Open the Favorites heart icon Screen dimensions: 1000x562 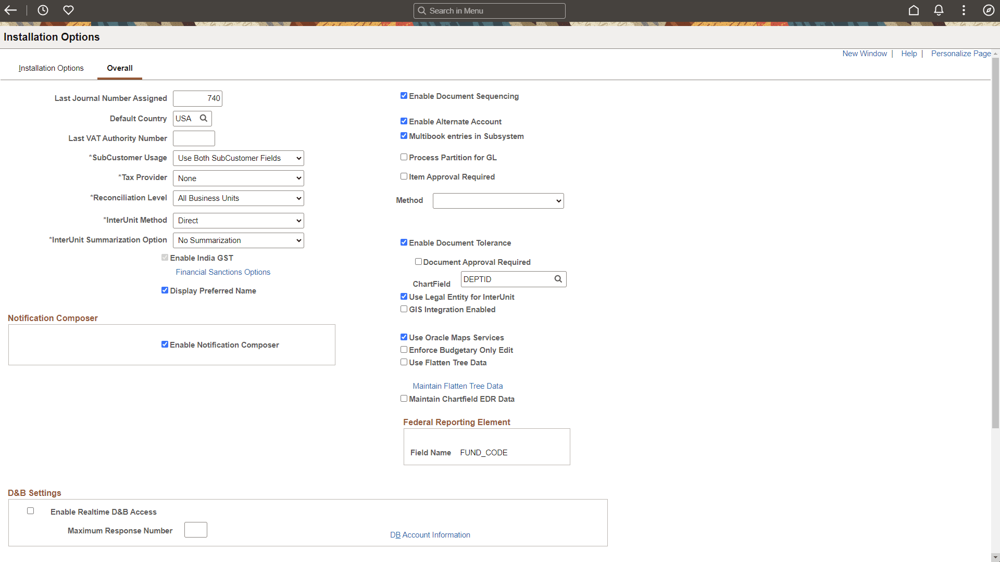click(68, 10)
